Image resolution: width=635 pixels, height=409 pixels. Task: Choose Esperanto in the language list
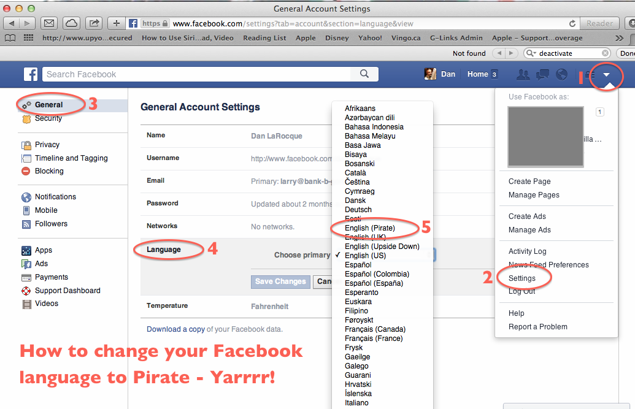coord(361,292)
